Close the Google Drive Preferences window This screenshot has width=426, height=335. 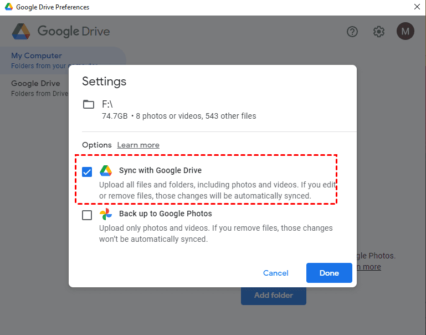tap(417, 7)
